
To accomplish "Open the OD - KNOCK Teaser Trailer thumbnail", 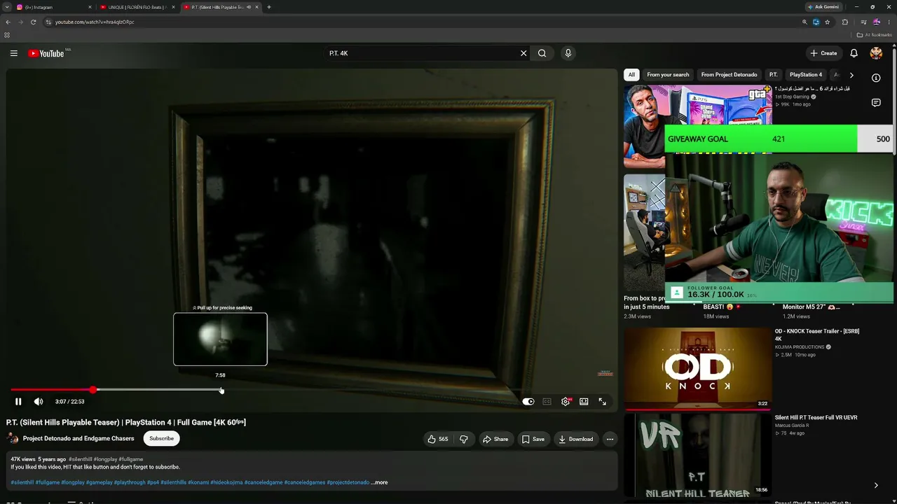I will pyautogui.click(x=698, y=367).
